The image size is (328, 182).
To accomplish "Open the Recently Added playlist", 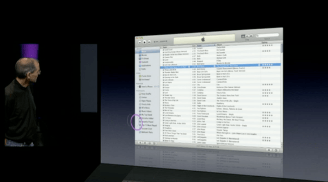I will (148, 118).
